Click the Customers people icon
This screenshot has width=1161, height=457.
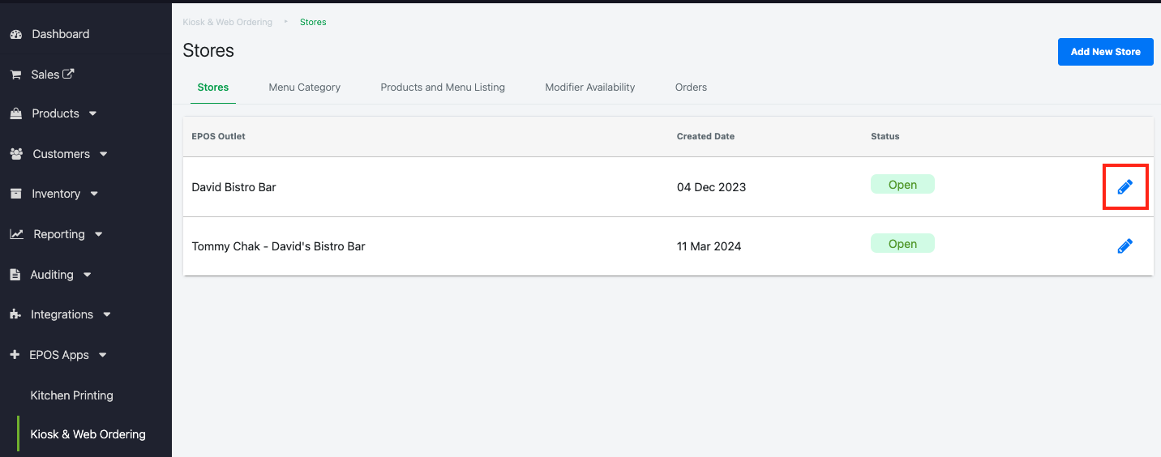(x=16, y=154)
